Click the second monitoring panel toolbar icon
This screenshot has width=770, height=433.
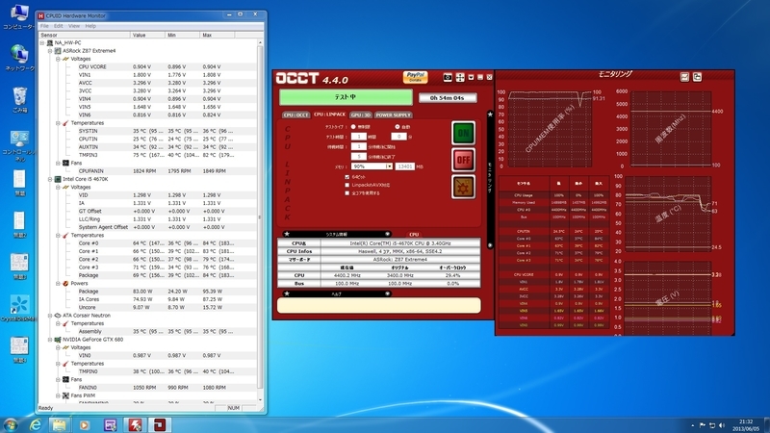[x=697, y=77]
